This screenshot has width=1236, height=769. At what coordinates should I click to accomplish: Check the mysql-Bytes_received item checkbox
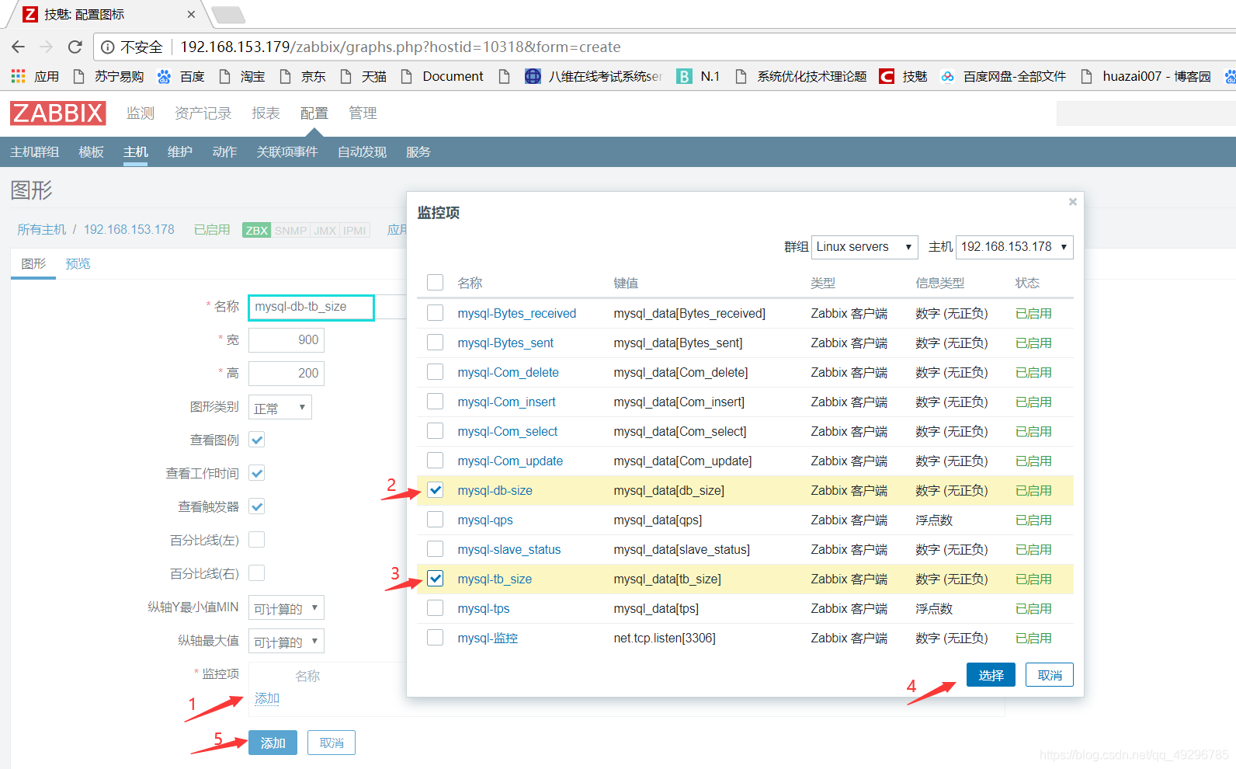coord(436,312)
